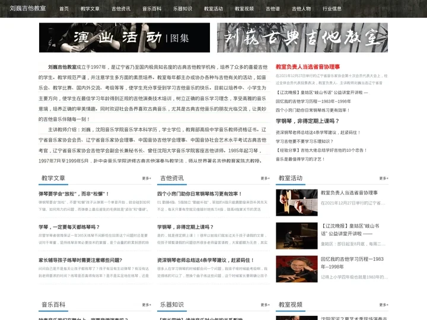Open 教室活动 title 回忆我的吉他学习历程一1983年--1998年
The width and height of the screenshot is (427, 320).
point(352,263)
